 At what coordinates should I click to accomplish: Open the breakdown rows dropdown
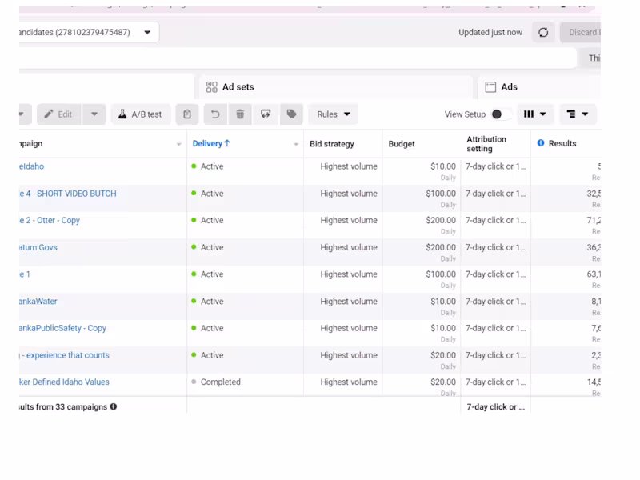578,114
